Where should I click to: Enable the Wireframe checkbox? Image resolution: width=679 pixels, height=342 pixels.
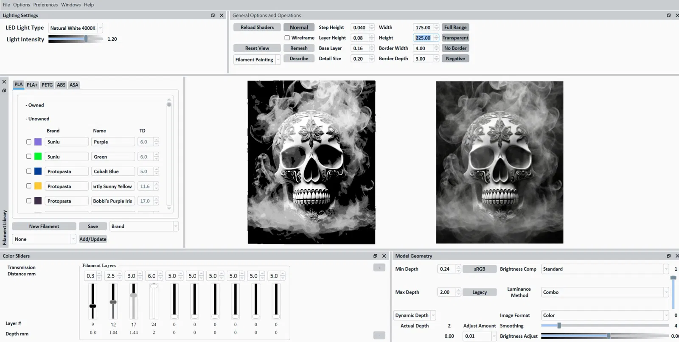(x=287, y=38)
